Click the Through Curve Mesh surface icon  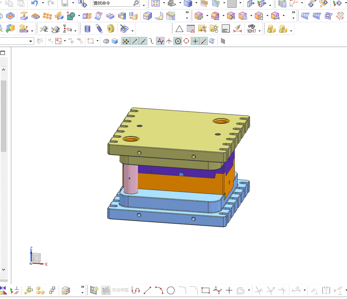point(317,16)
